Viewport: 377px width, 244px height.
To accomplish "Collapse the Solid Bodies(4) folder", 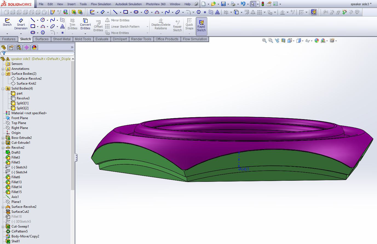I will click(x=3, y=88).
